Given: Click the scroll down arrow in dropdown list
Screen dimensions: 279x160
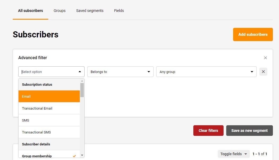Looking at the screenshot, I should tap(82, 155).
